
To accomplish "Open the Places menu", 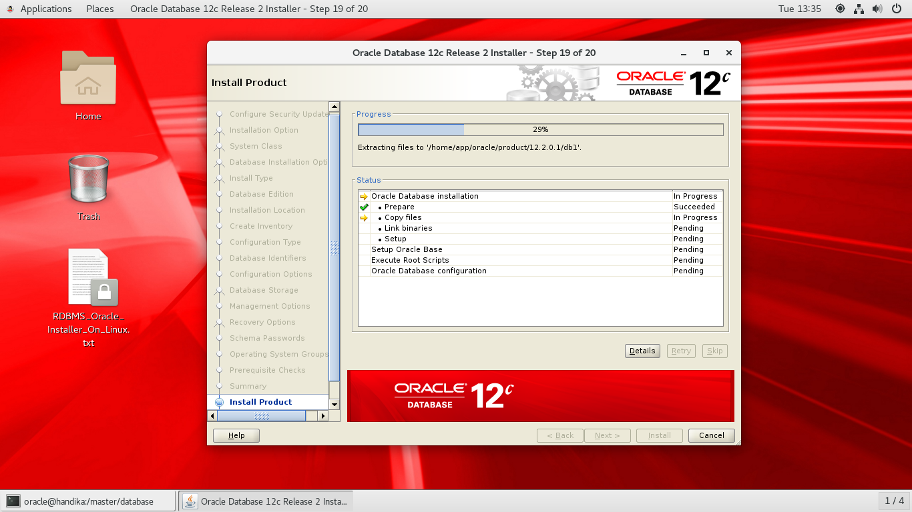I will 100,9.
